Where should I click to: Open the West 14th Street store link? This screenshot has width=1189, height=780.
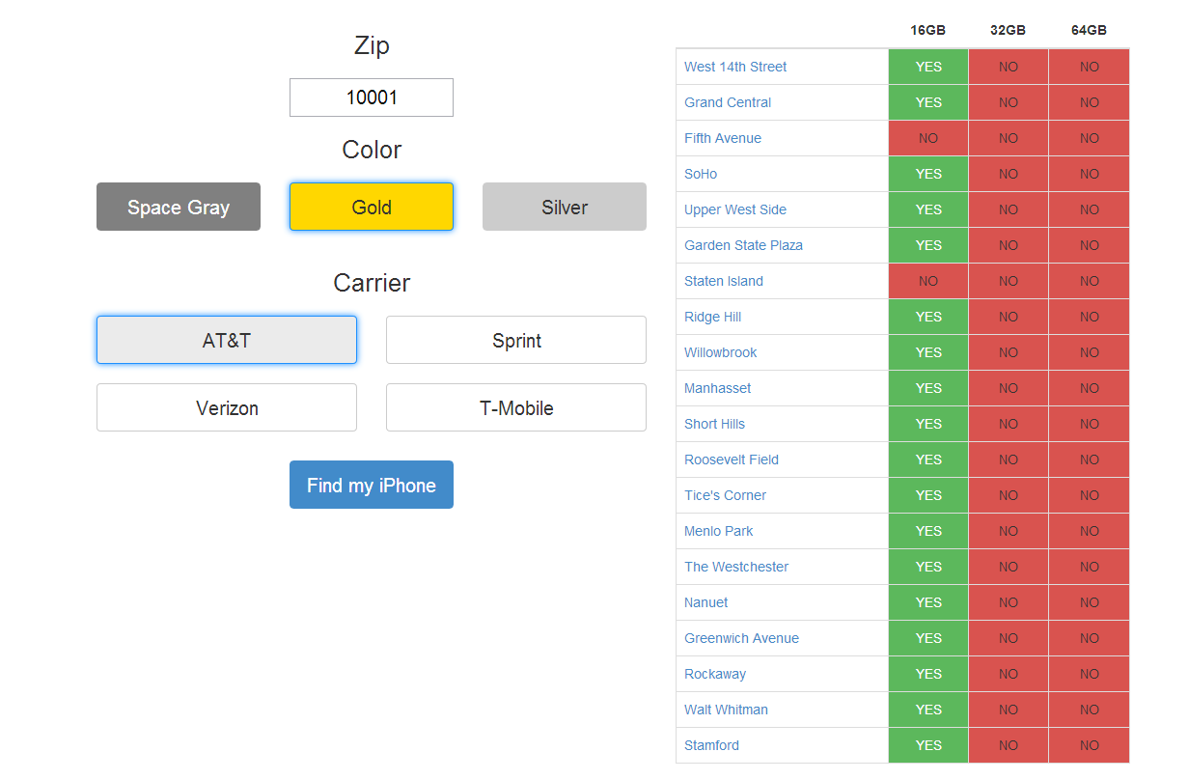click(x=735, y=67)
